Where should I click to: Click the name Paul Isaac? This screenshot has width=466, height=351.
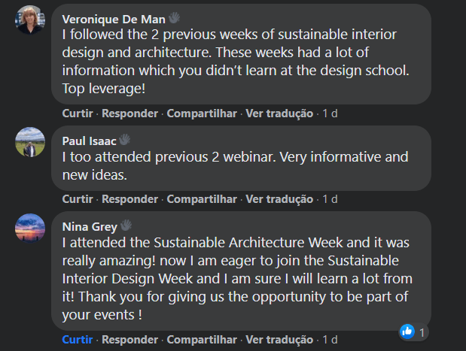tap(88, 140)
